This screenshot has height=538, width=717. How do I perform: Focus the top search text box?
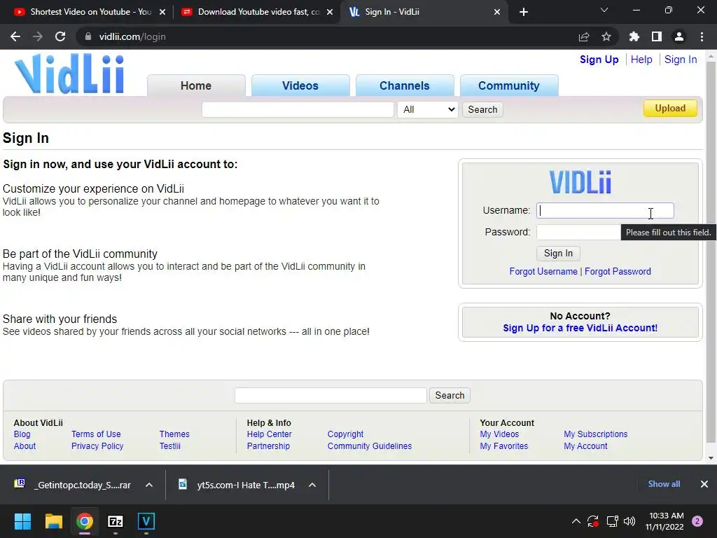(x=298, y=109)
